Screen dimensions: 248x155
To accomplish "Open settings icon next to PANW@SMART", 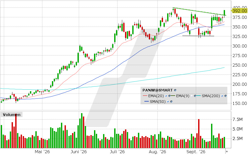I will (175, 90).
